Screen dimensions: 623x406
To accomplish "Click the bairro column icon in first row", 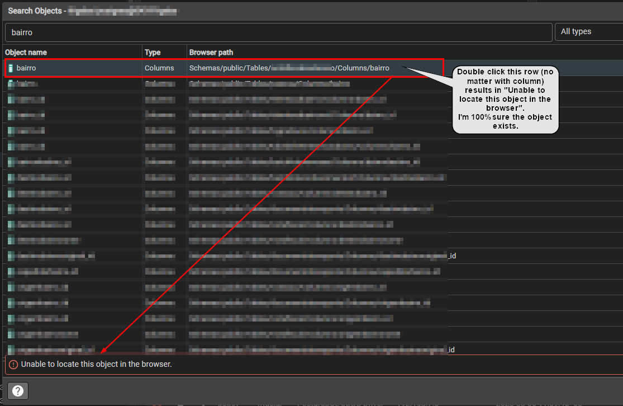I will click(x=11, y=68).
